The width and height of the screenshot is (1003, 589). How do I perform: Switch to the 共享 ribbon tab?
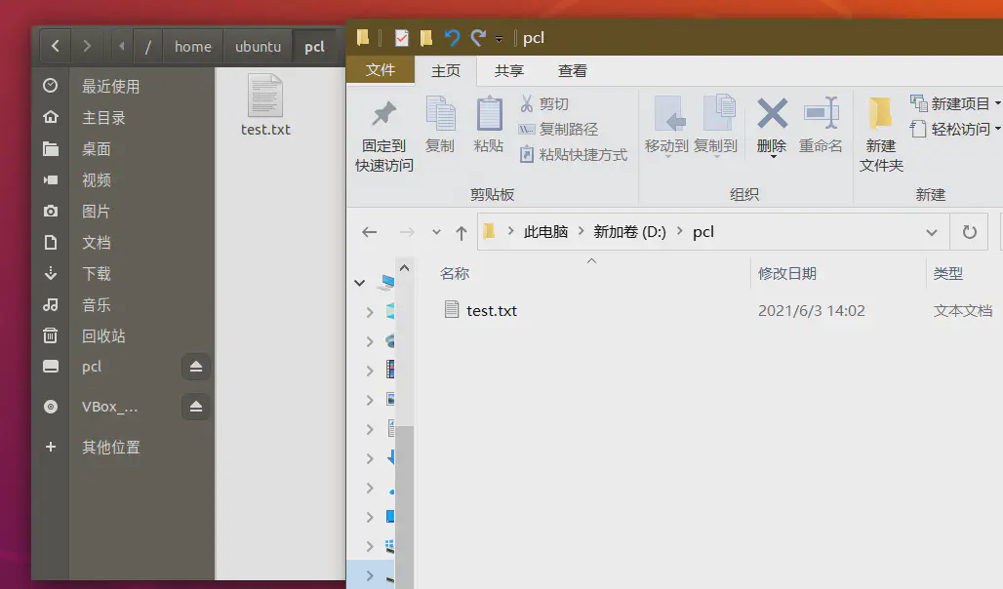pos(509,70)
